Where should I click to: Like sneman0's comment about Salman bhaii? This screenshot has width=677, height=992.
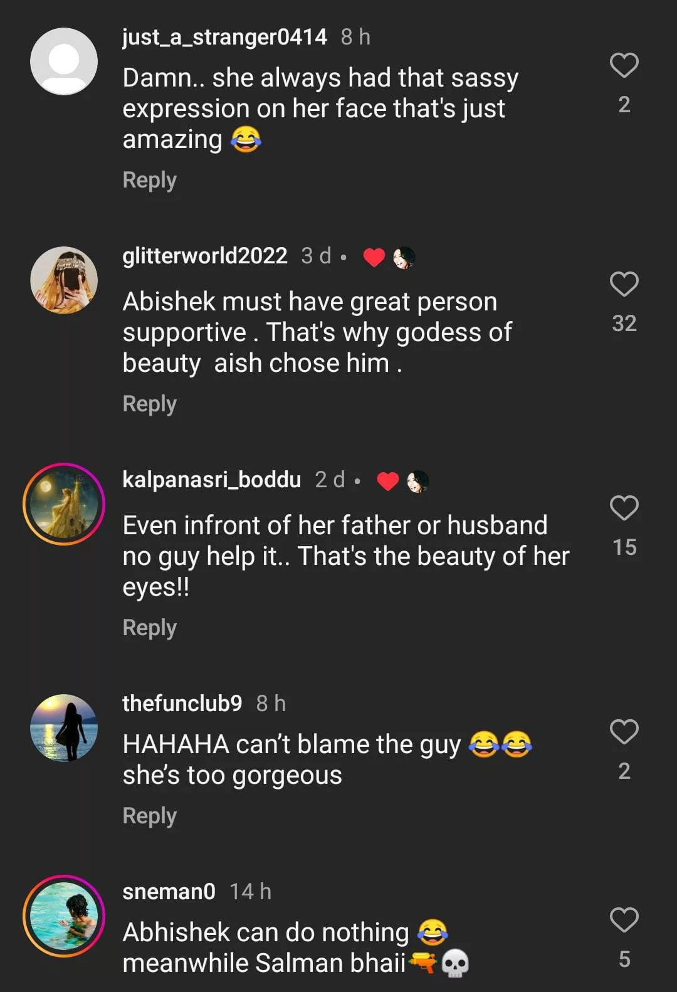click(624, 920)
